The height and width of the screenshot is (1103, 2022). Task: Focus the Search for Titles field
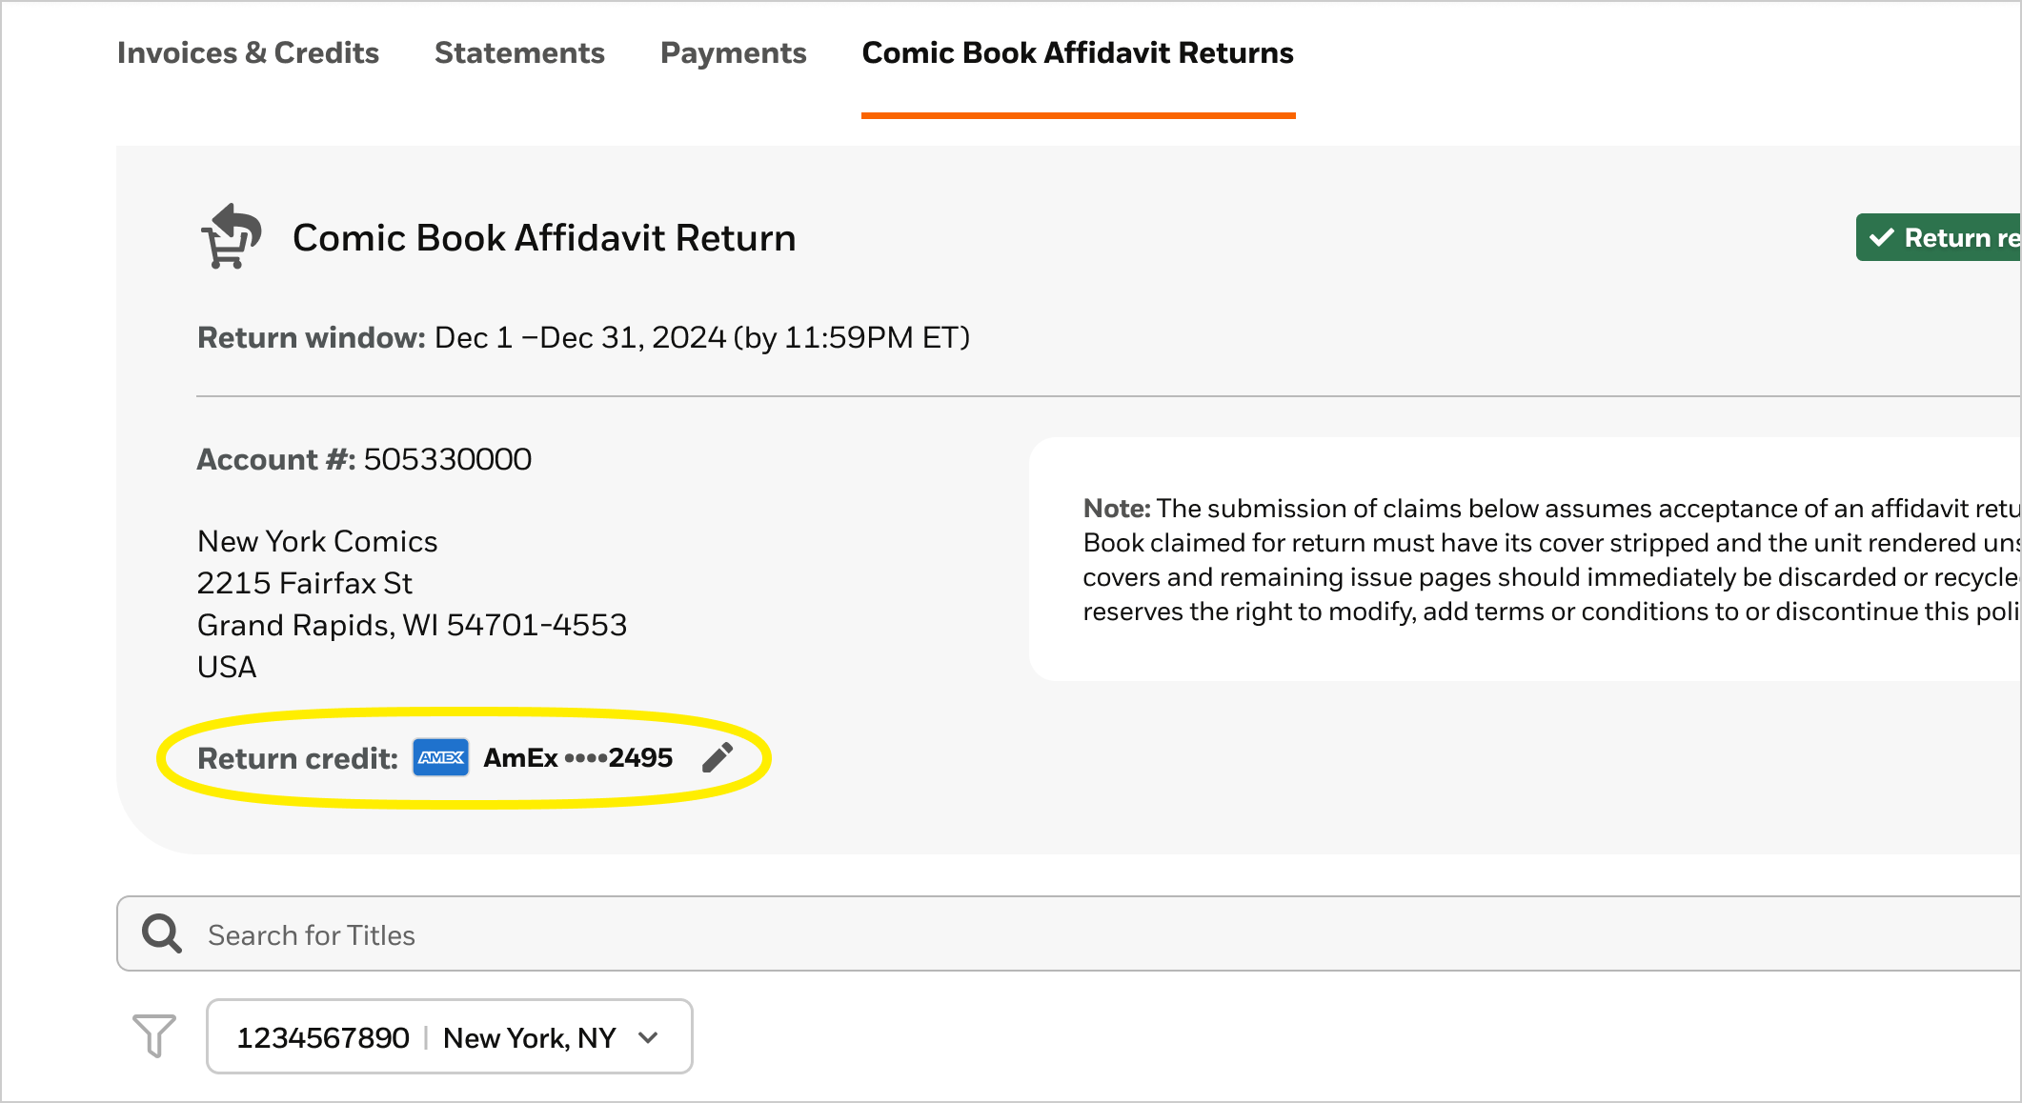pos(1068,933)
